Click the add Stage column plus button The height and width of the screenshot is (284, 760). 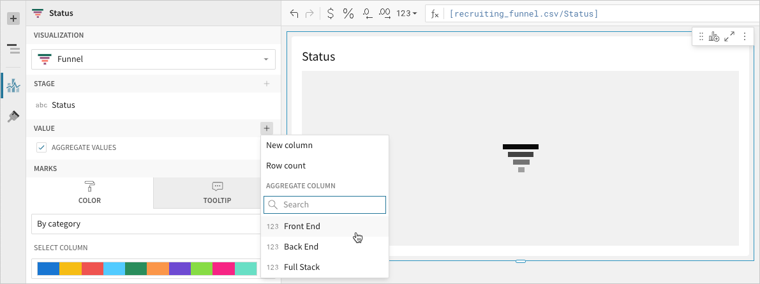point(266,84)
